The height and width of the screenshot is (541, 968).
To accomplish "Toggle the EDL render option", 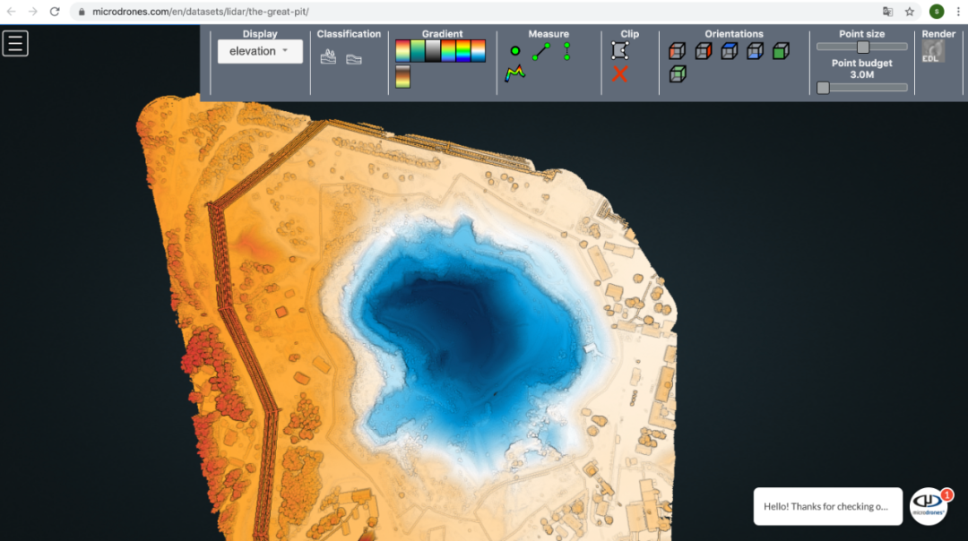I will tap(932, 52).
